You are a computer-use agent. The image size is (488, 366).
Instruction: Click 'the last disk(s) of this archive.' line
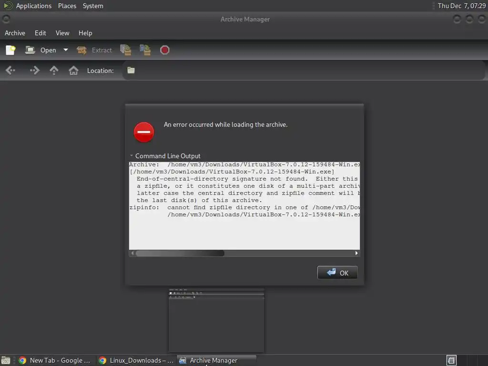click(x=200, y=201)
